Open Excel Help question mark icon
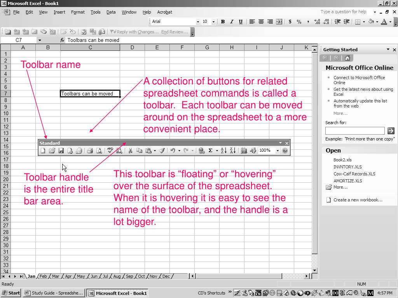Viewport: 398px width, 298px height. pos(285,151)
